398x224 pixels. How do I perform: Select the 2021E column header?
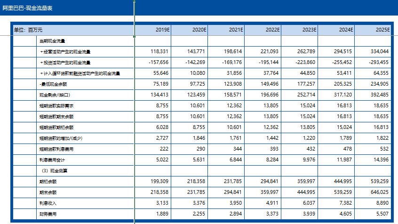click(226, 30)
